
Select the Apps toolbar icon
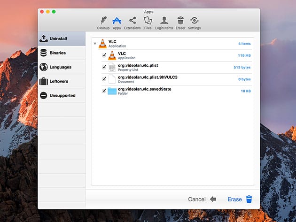tap(117, 22)
